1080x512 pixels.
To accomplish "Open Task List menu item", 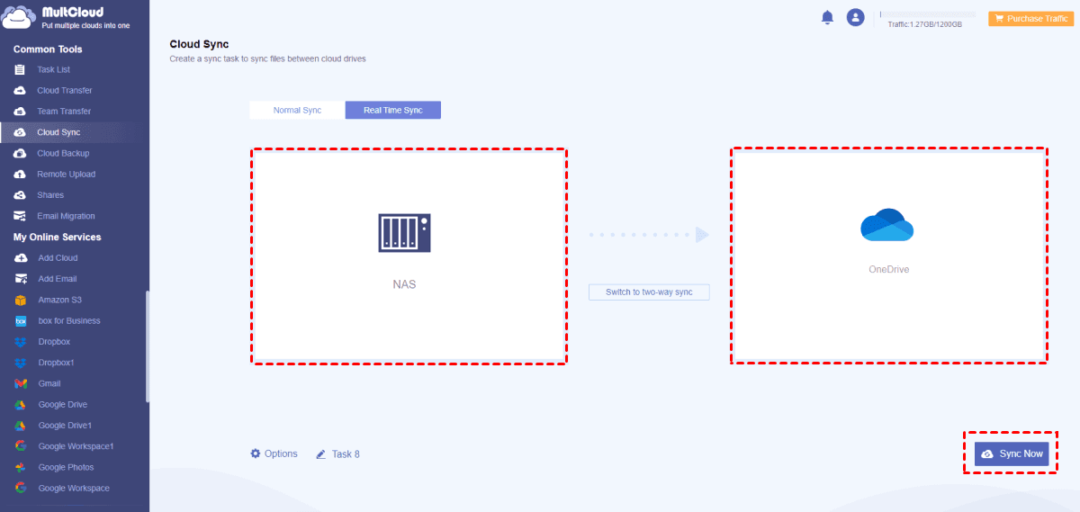I will [54, 69].
